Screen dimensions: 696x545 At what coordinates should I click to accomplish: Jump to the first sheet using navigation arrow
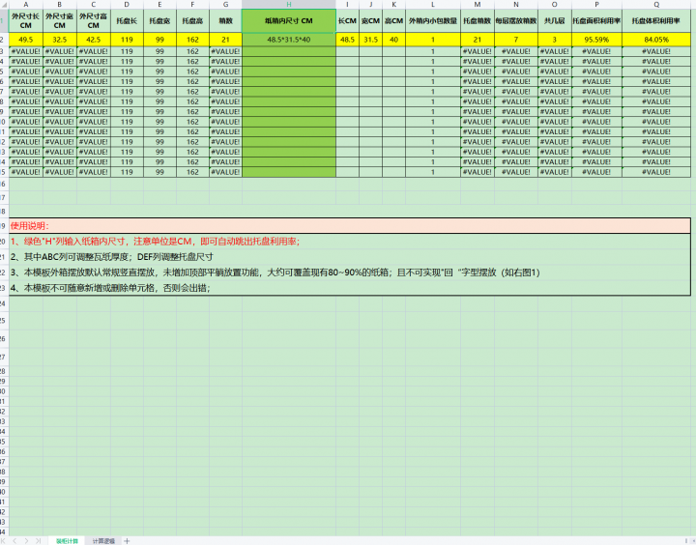[4, 540]
